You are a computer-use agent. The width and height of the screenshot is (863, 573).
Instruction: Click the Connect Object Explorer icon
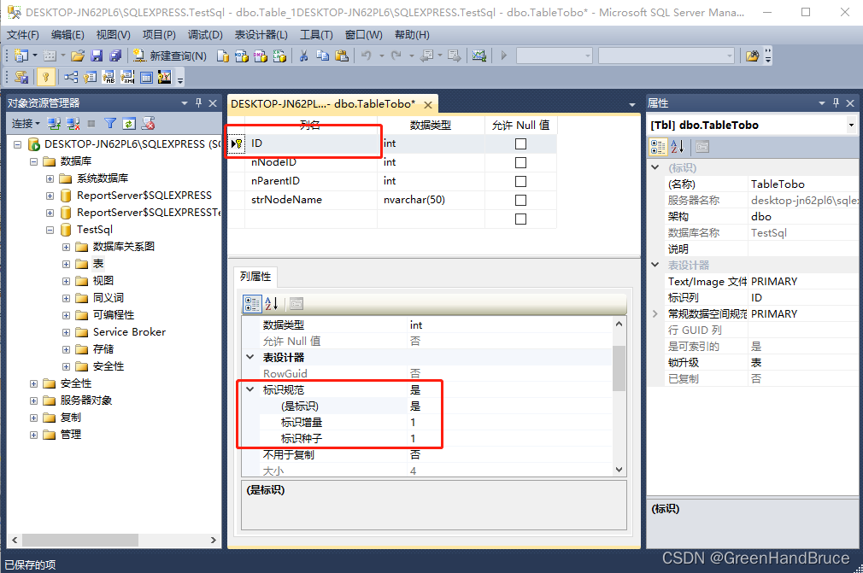tap(53, 123)
